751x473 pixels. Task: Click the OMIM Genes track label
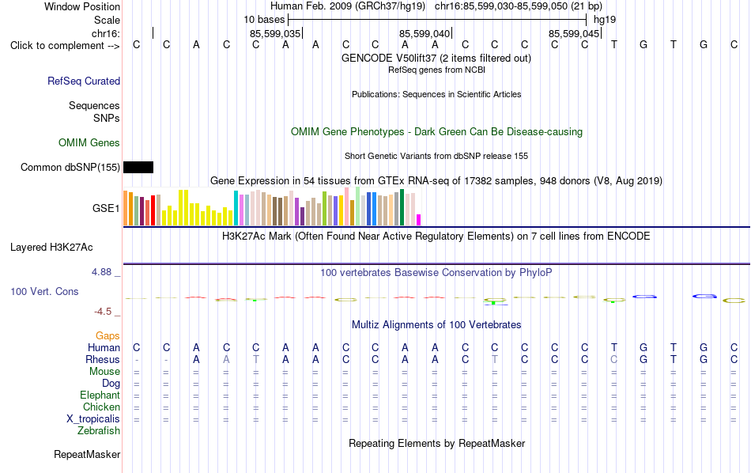[89, 143]
